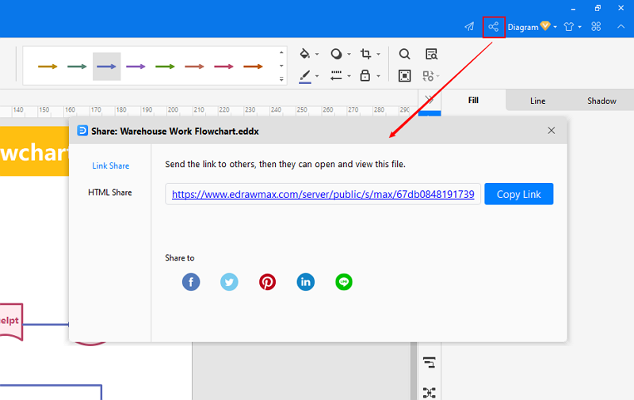Click the paper plane send icon
The height and width of the screenshot is (400, 634).
pyautogui.click(x=469, y=27)
